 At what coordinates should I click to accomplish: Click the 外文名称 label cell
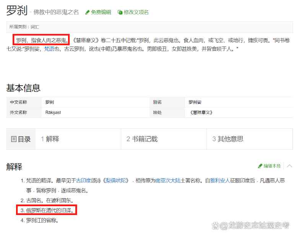[x=24, y=113]
